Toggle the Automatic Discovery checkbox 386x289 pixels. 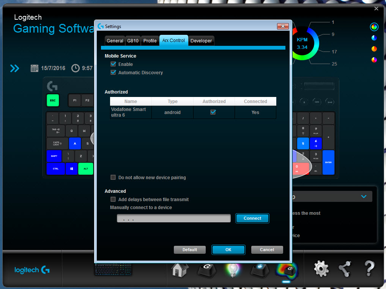pos(113,72)
